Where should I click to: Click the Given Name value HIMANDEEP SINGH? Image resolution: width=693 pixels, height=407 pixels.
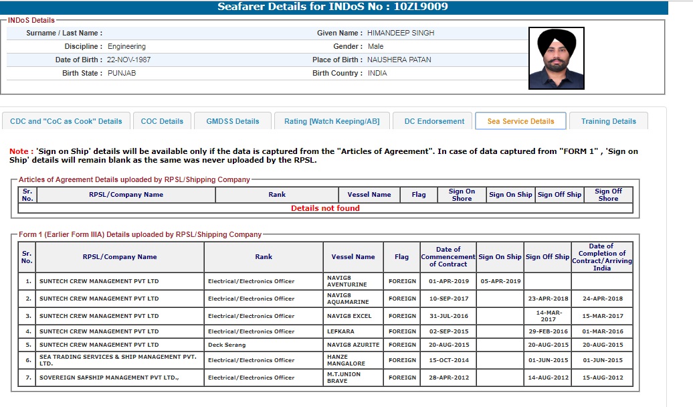[401, 33]
